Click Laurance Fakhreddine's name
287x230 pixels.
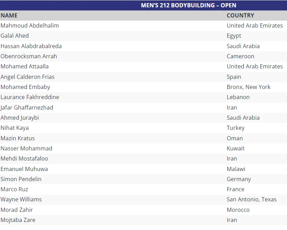point(30,97)
